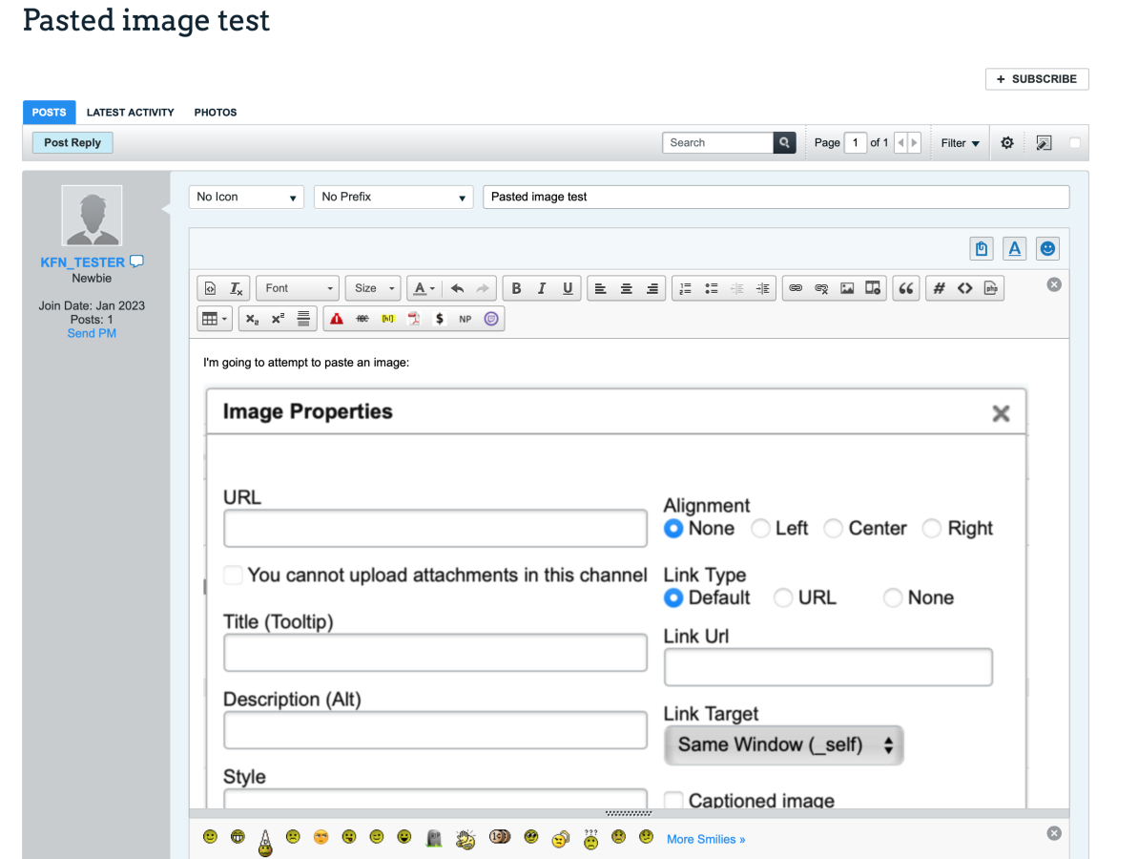This screenshot has height=859, width=1138.
Task: Align text to the left
Action: coord(600,288)
